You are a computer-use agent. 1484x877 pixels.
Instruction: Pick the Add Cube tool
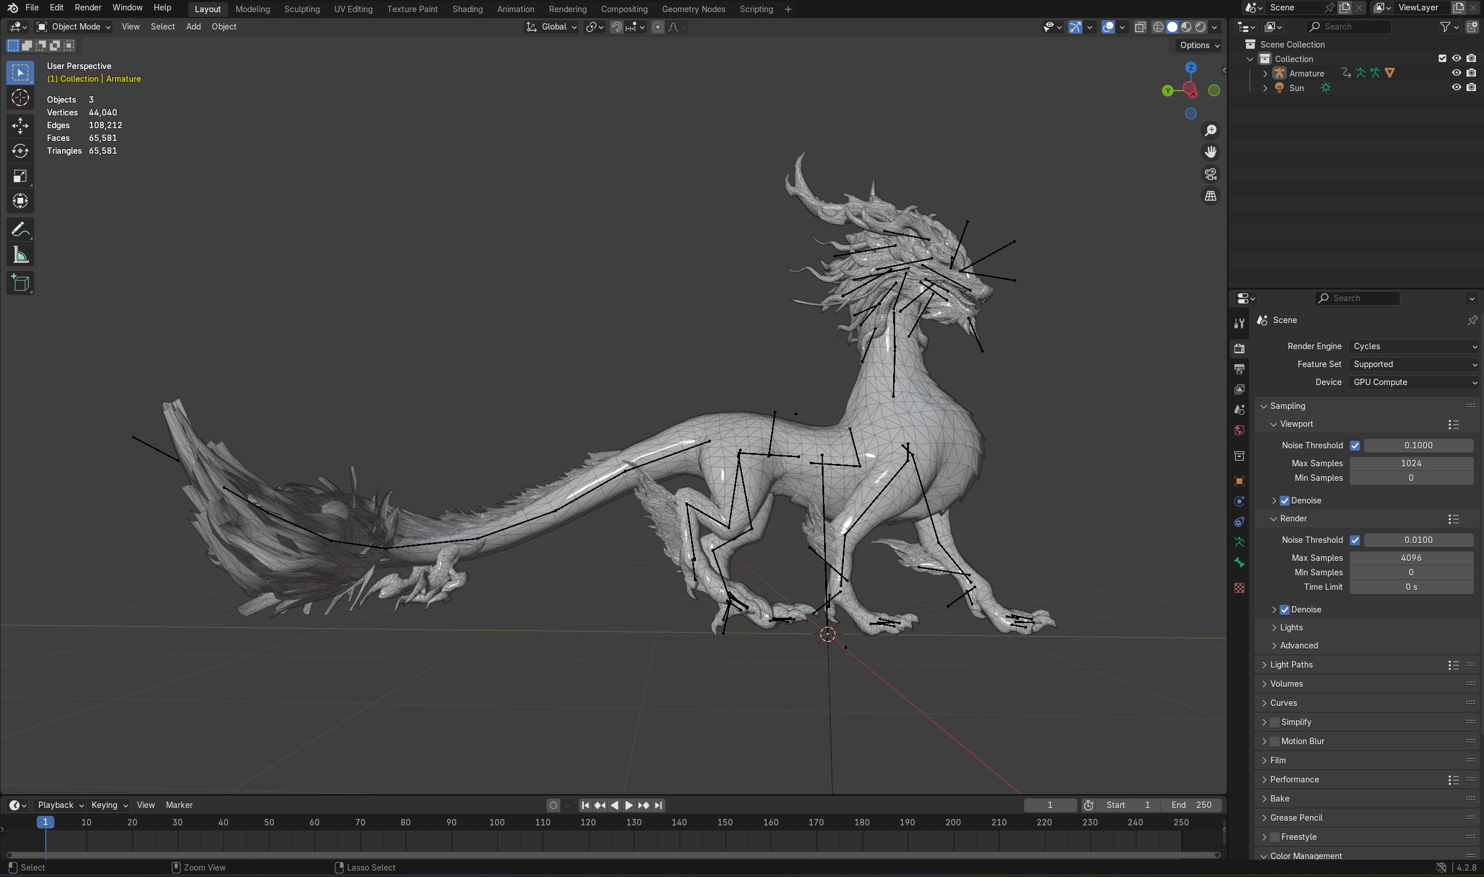pyautogui.click(x=20, y=283)
